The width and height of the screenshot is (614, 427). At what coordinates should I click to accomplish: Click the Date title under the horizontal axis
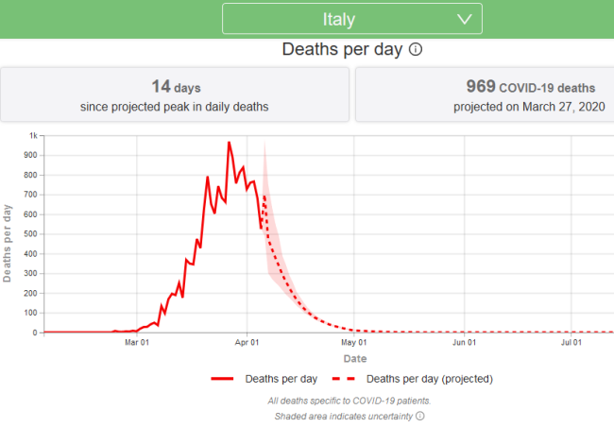354,359
